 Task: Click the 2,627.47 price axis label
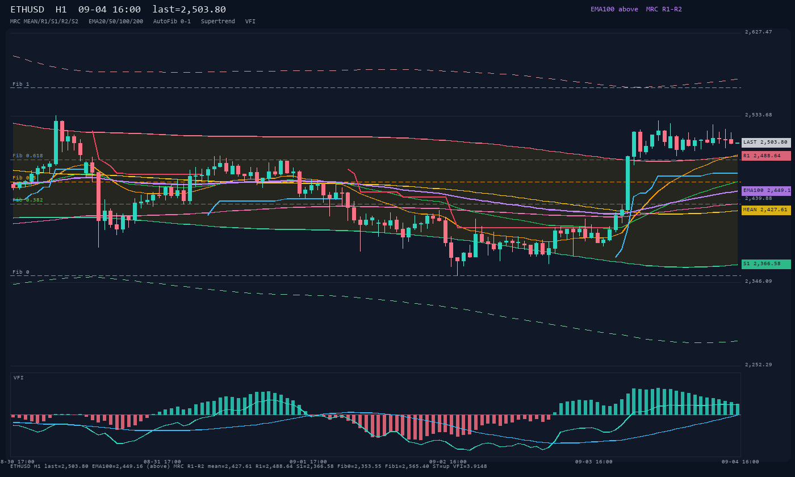point(759,32)
